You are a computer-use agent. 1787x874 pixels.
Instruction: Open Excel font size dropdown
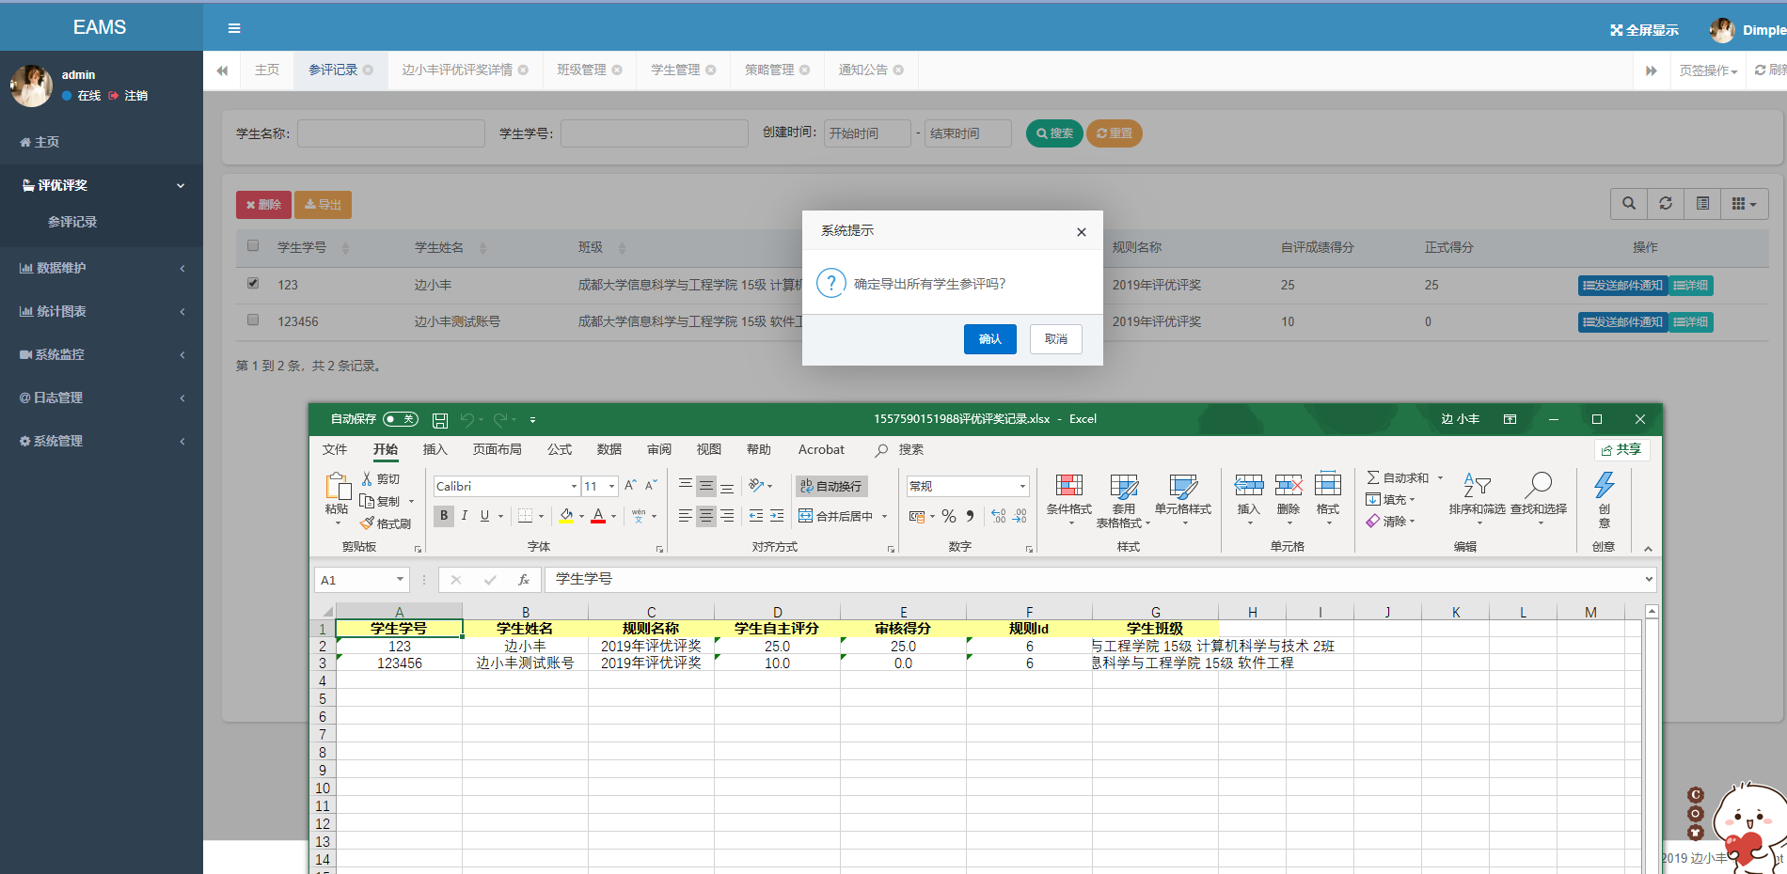(x=611, y=487)
